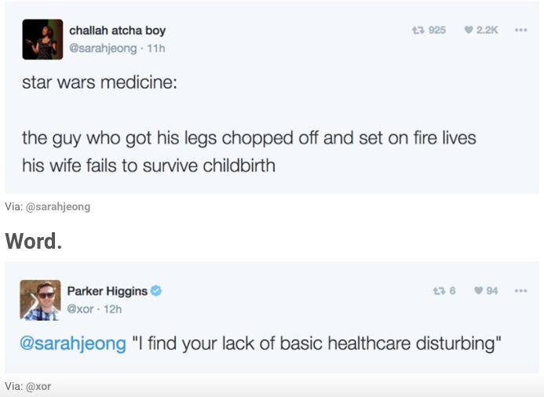Open more options on Parker Higgins' tweet

point(520,291)
